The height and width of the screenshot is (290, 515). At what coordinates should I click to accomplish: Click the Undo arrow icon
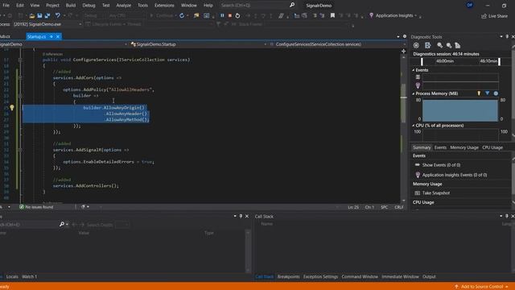[58, 15]
